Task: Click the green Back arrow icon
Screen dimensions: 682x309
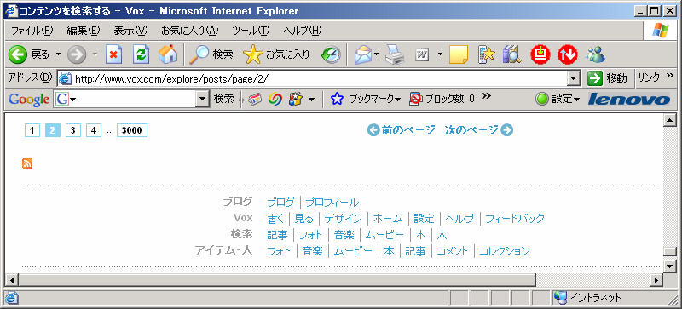Action: [17, 54]
